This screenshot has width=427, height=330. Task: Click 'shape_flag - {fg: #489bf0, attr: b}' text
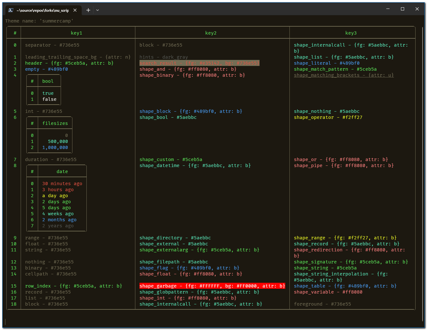click(189, 268)
